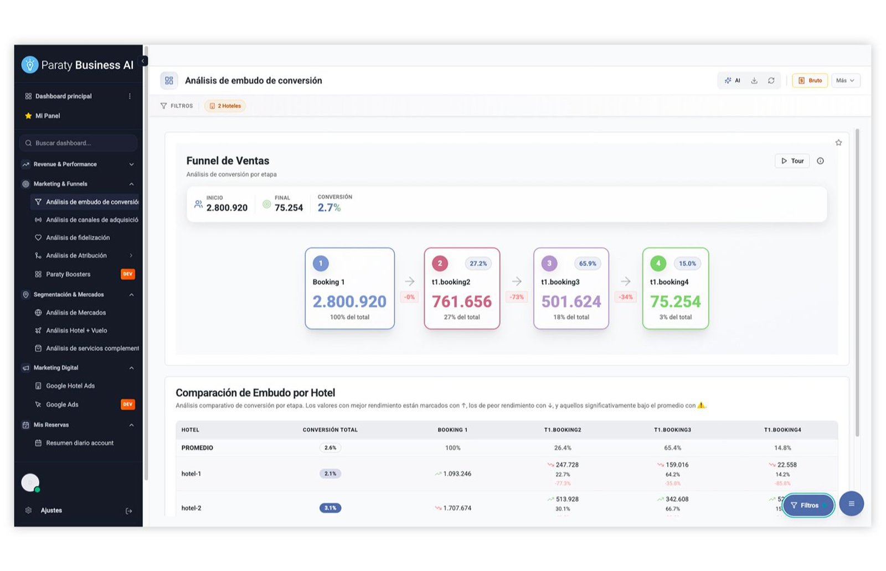
Task: Toggle the Bruto mode button
Action: click(810, 80)
